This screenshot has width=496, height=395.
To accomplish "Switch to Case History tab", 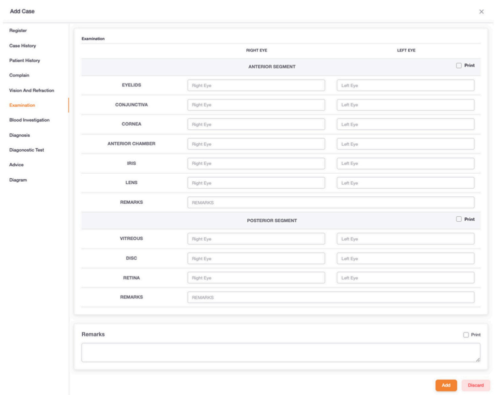I will point(23,46).
